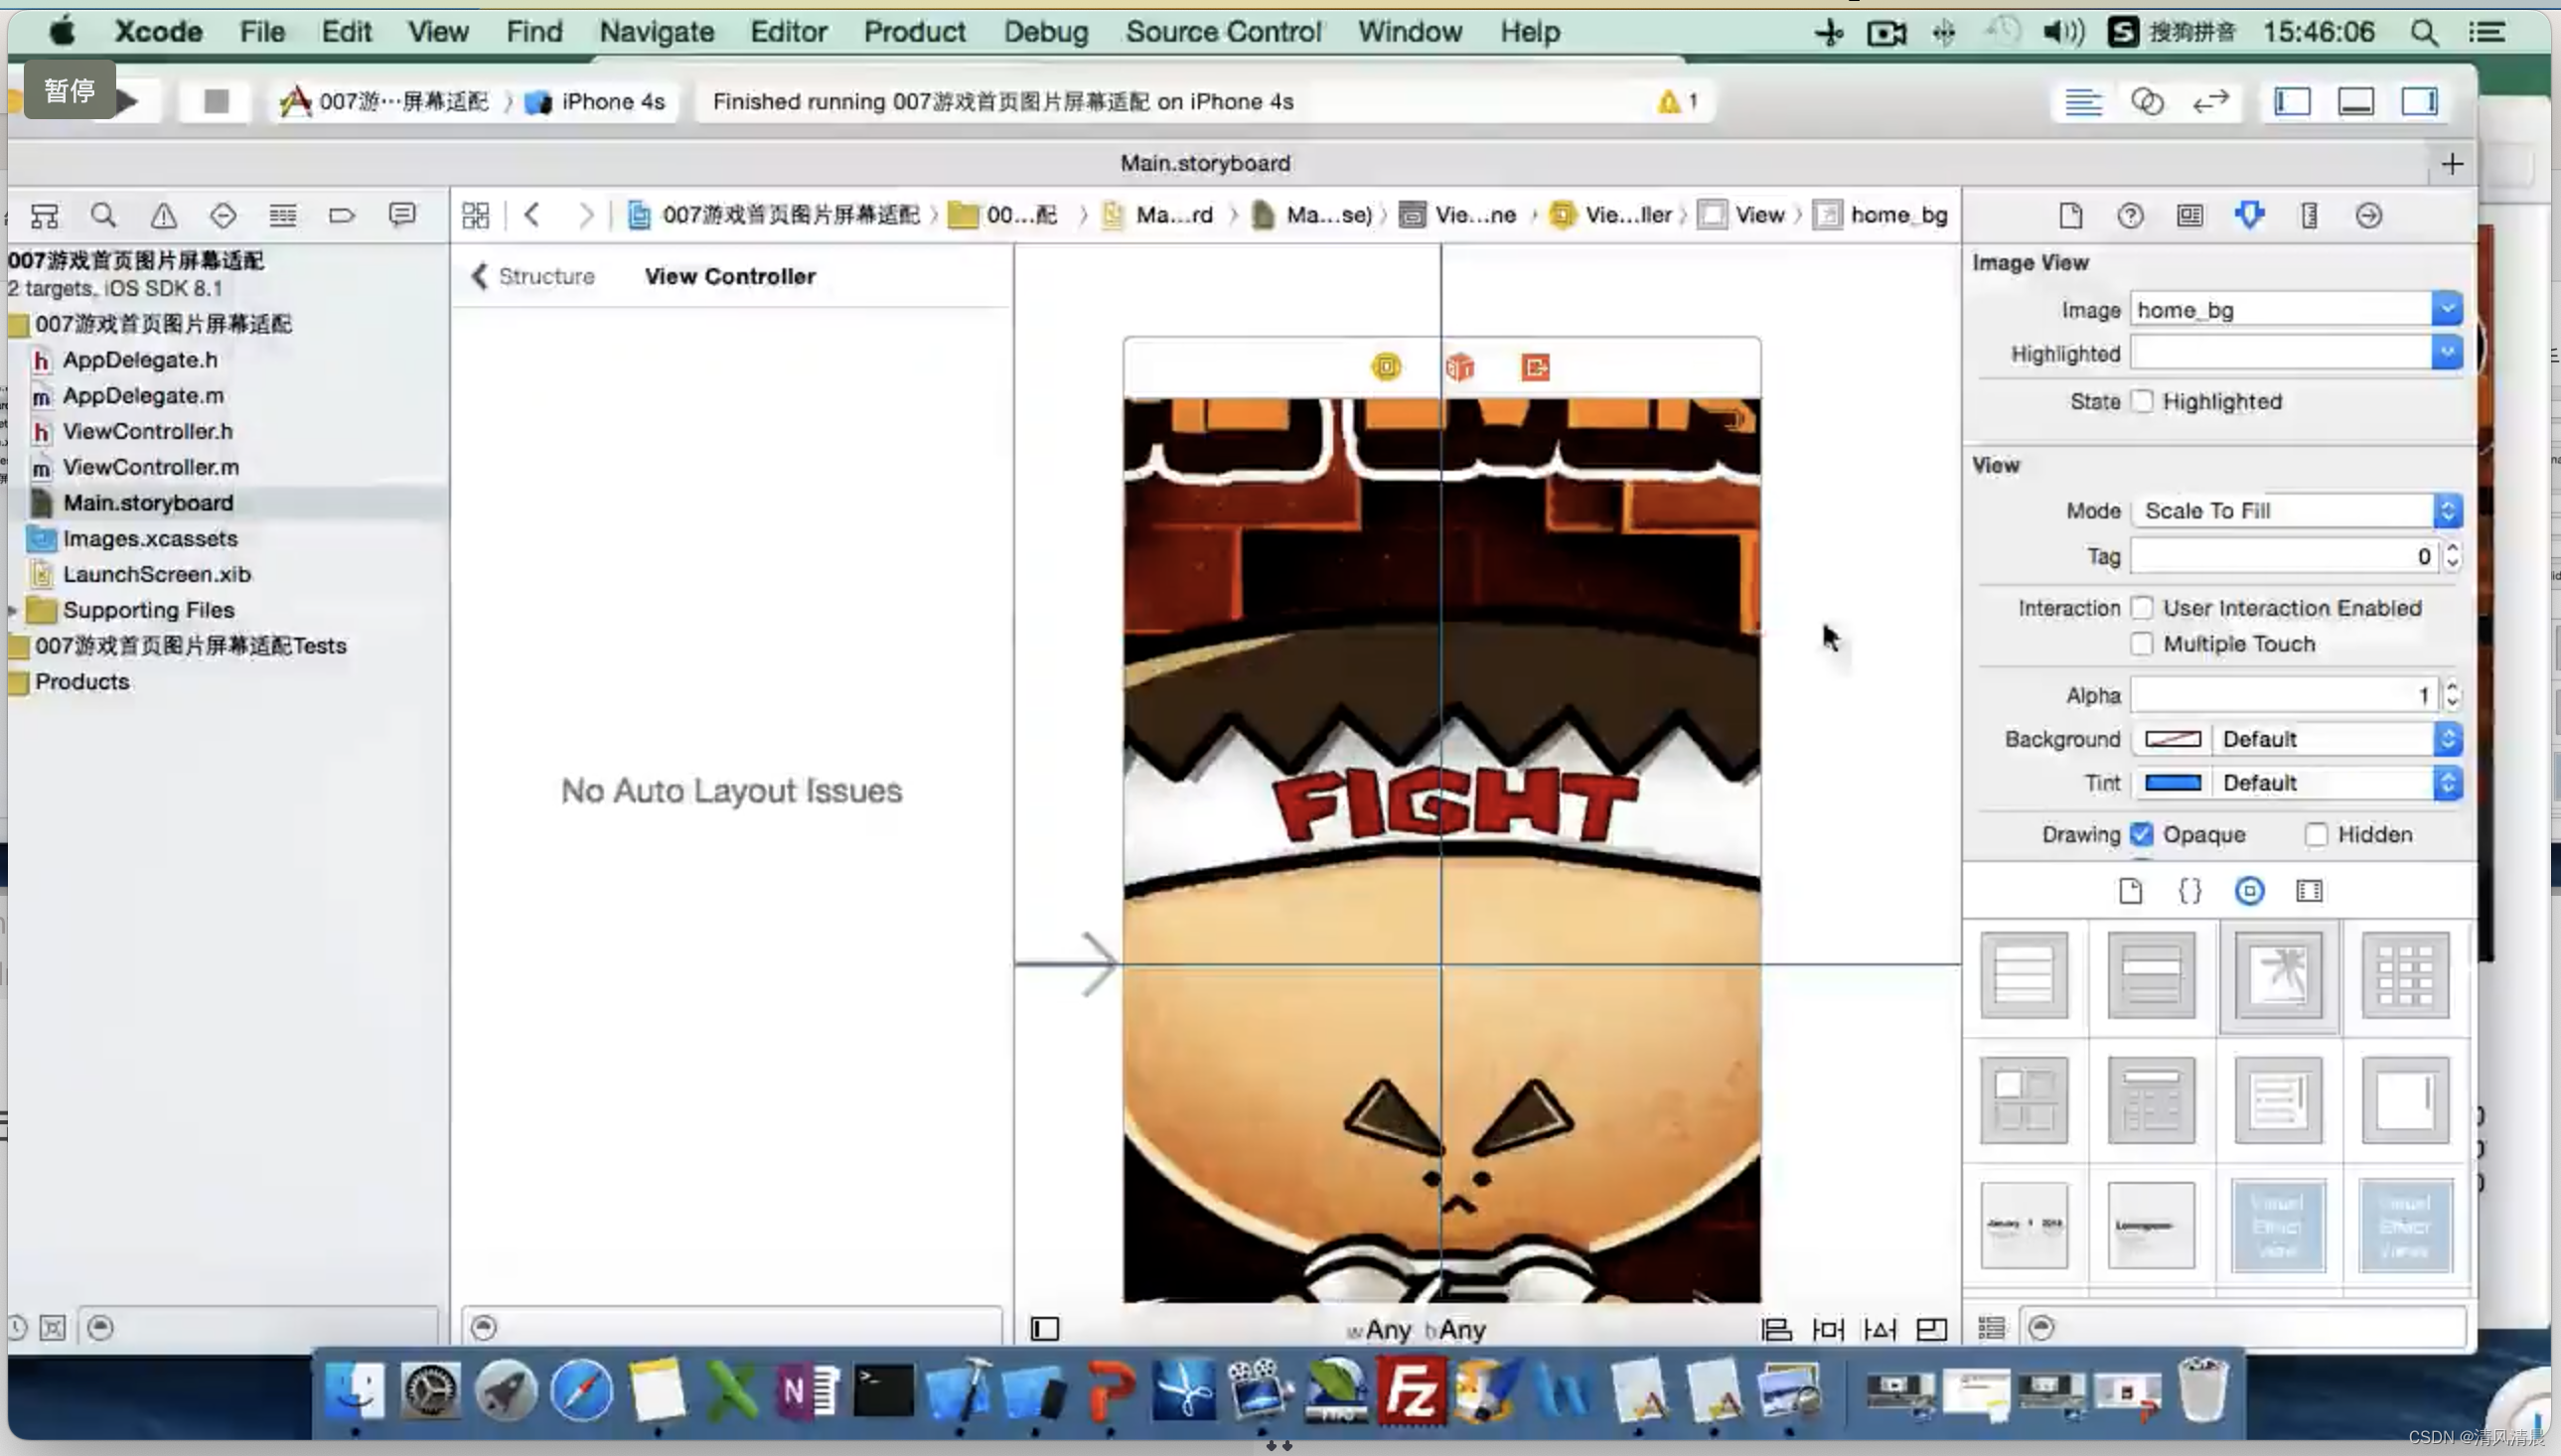2561x1456 pixels.
Task: Open the wAny hAny size class selector
Action: coord(1416,1330)
